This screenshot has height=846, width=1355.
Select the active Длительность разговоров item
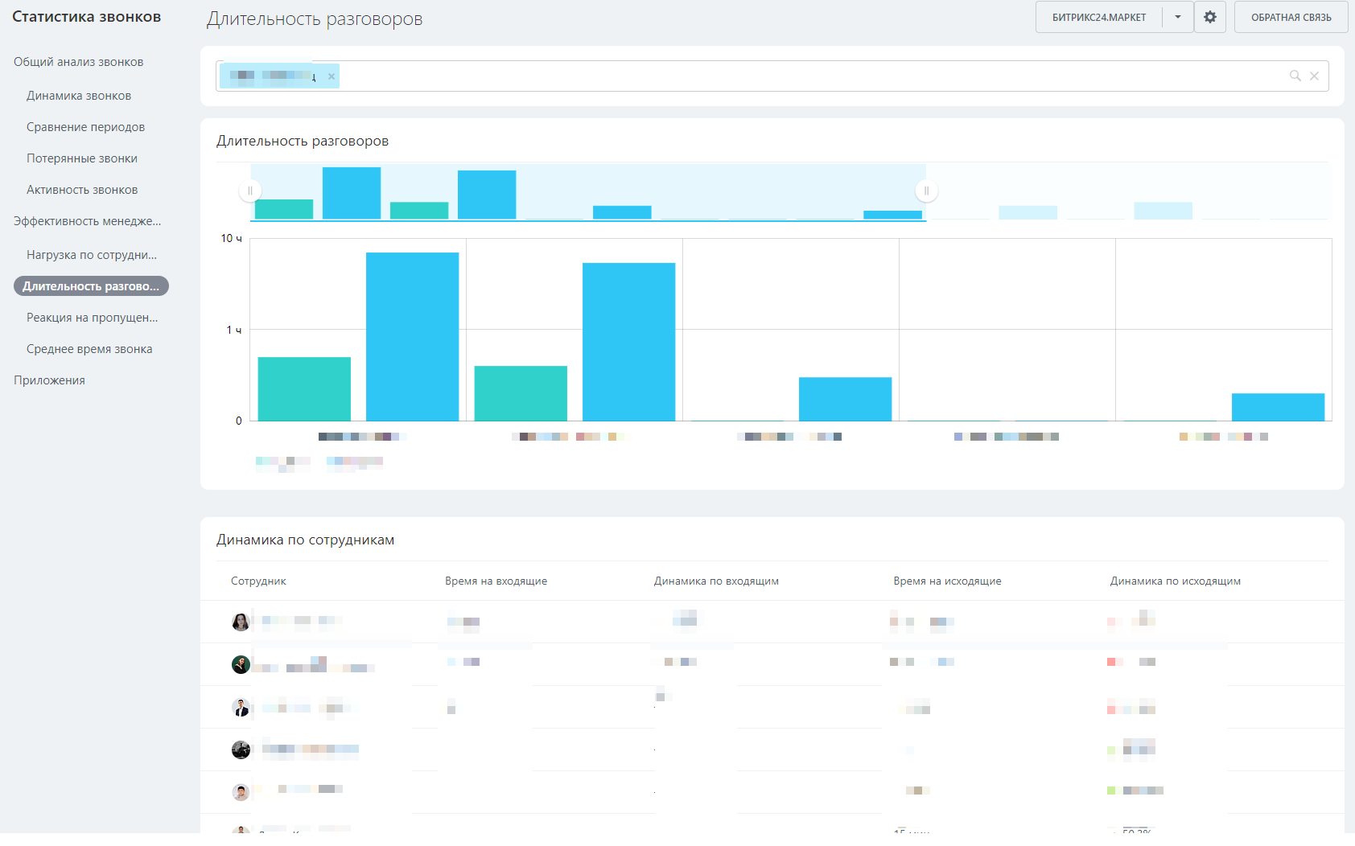pos(91,286)
